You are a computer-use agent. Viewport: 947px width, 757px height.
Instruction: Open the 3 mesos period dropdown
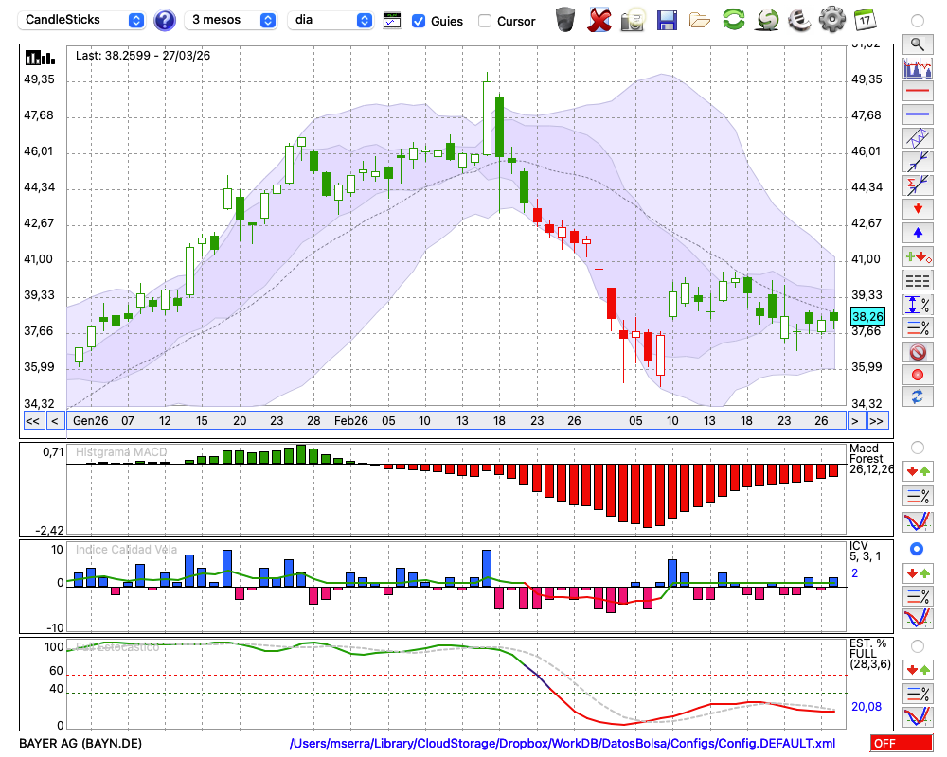coord(231,20)
